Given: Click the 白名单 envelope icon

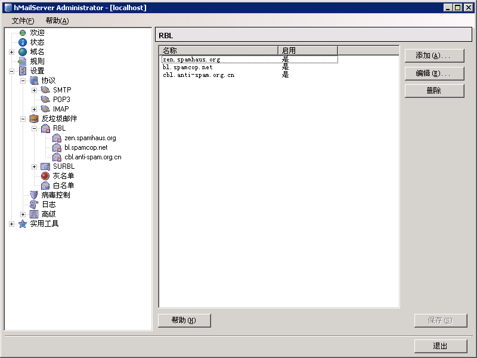Looking at the screenshot, I should [x=45, y=186].
